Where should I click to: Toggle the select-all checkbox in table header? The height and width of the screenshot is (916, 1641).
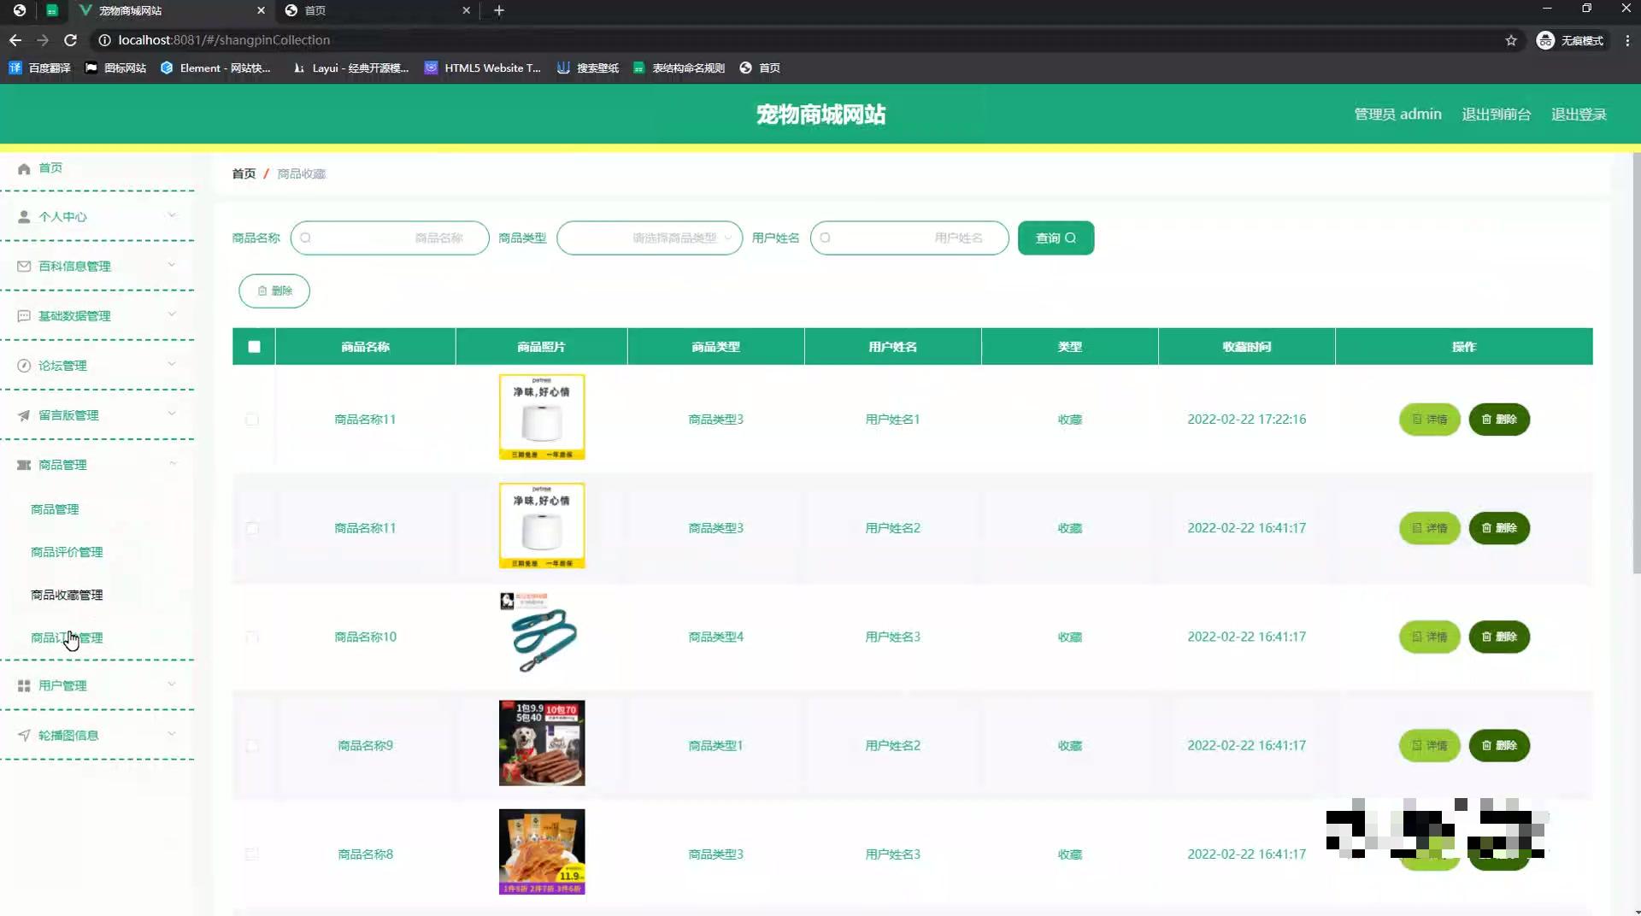(x=254, y=347)
